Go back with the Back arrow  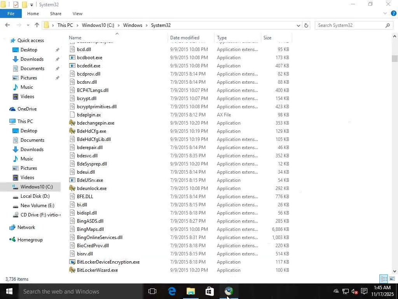[7, 25]
